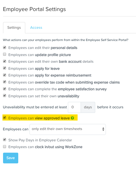Click the 'before it occurs' text
Image resolution: width=136 pixels, height=175 pixels.
pos(110,107)
